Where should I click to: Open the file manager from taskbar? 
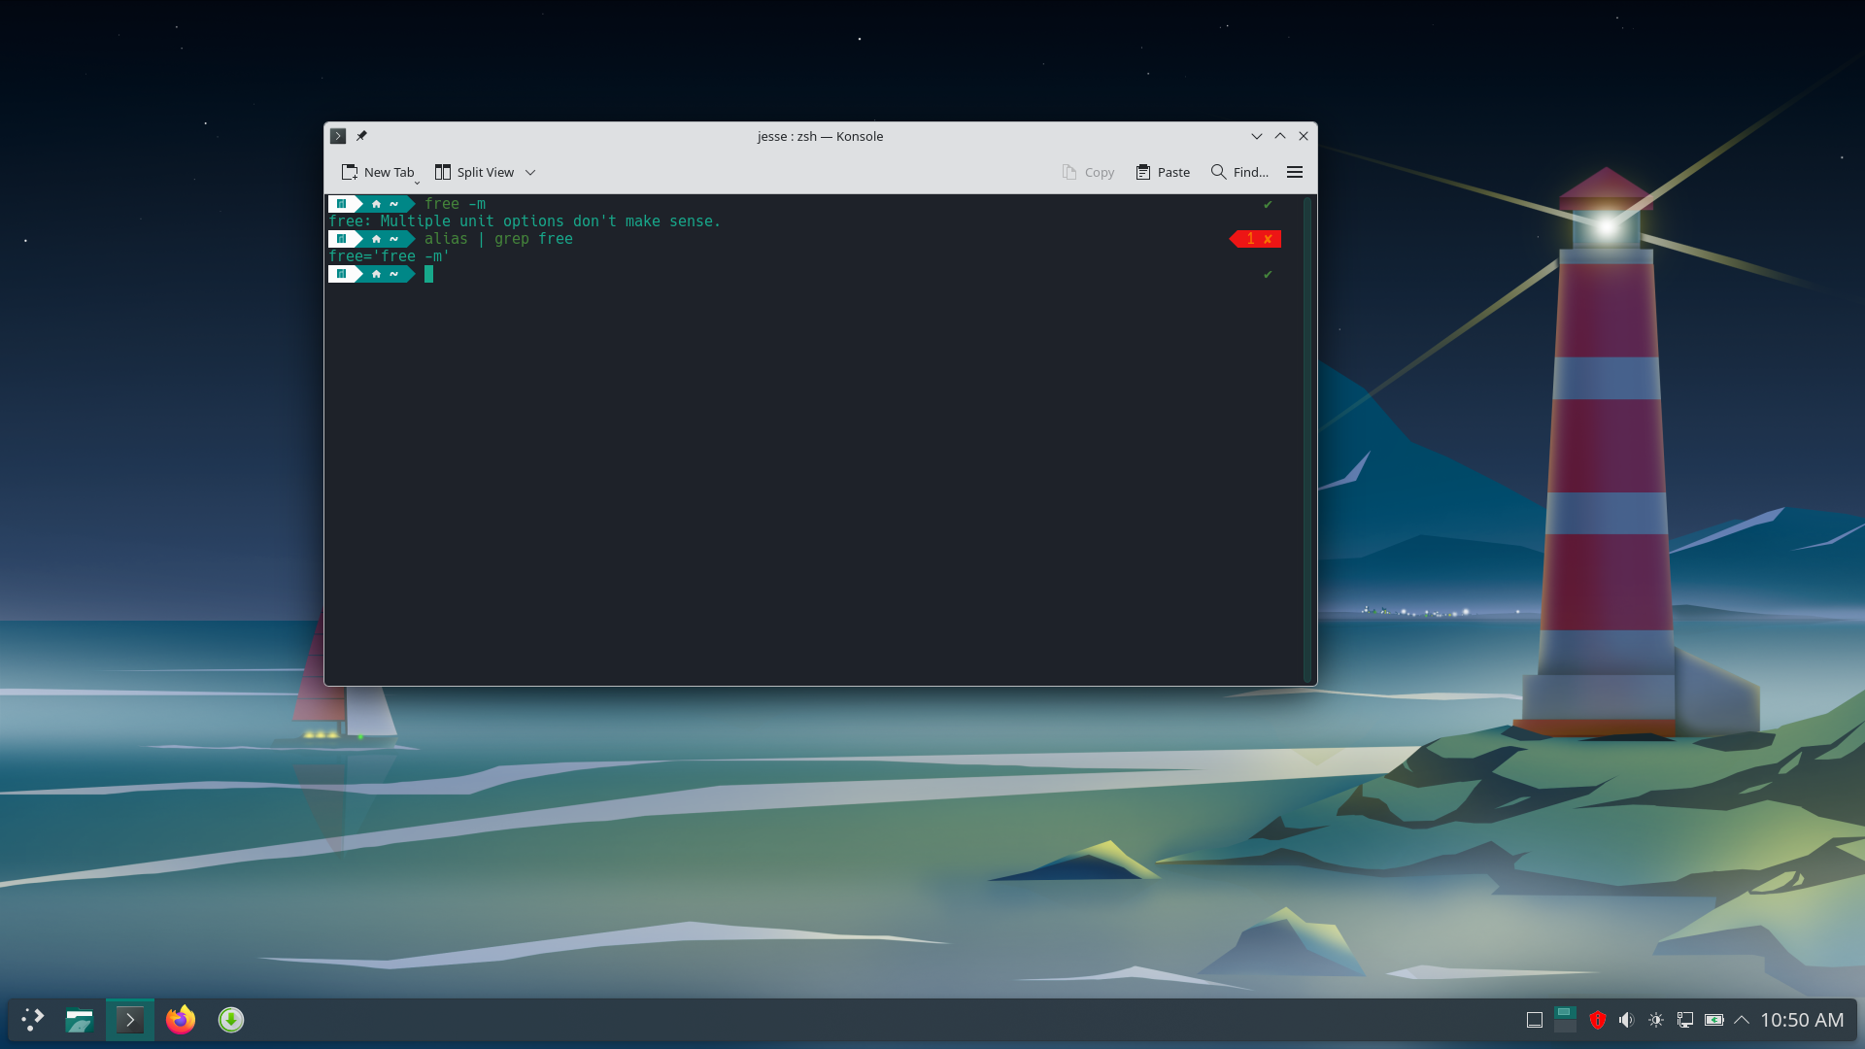click(x=80, y=1020)
